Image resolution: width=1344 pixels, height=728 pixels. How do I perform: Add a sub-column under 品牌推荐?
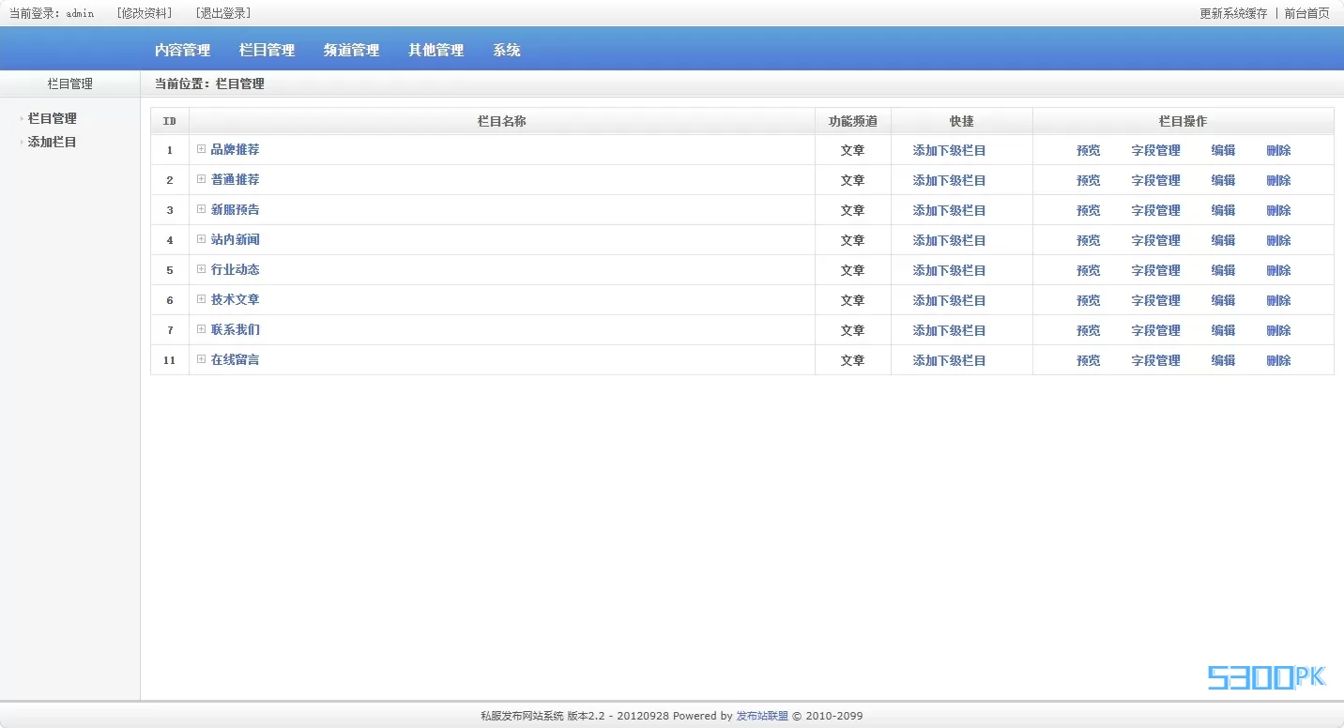949,150
